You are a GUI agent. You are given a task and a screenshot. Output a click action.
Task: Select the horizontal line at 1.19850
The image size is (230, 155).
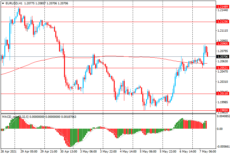(x=108, y=110)
